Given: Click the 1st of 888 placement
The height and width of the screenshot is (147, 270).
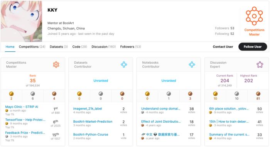Looking at the screenshot, I should [x=56, y=110].
